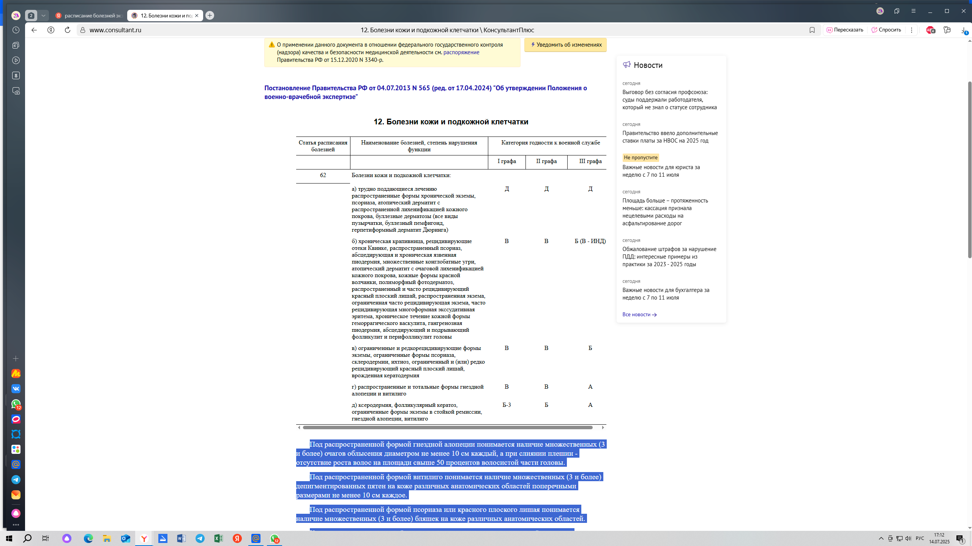Open the volume control in system tray
This screenshot has width=972, height=546.
coord(908,538)
